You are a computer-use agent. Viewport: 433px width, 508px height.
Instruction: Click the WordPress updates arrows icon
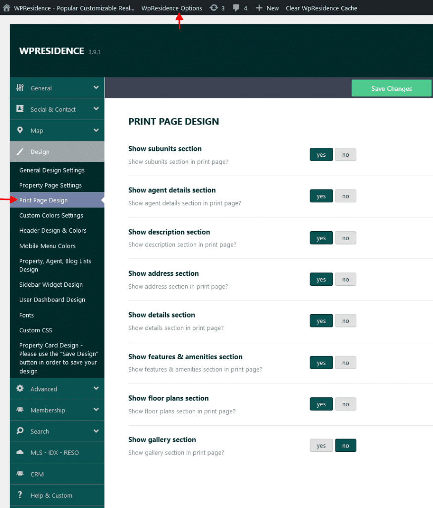(213, 7)
